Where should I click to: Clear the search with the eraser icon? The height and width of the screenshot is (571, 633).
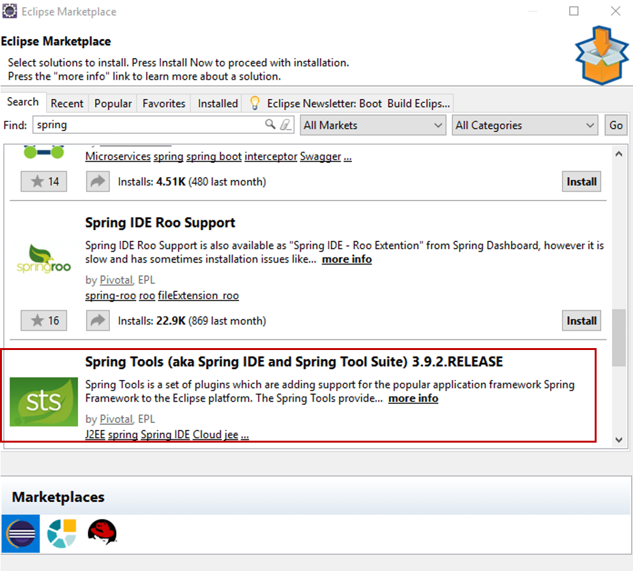[286, 125]
